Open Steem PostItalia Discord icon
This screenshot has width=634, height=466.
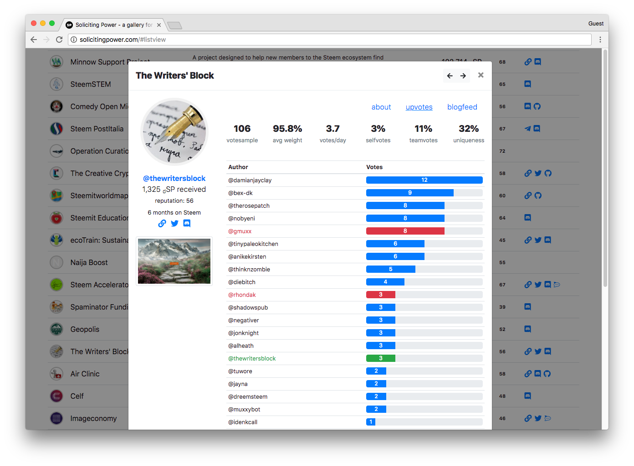click(x=537, y=129)
